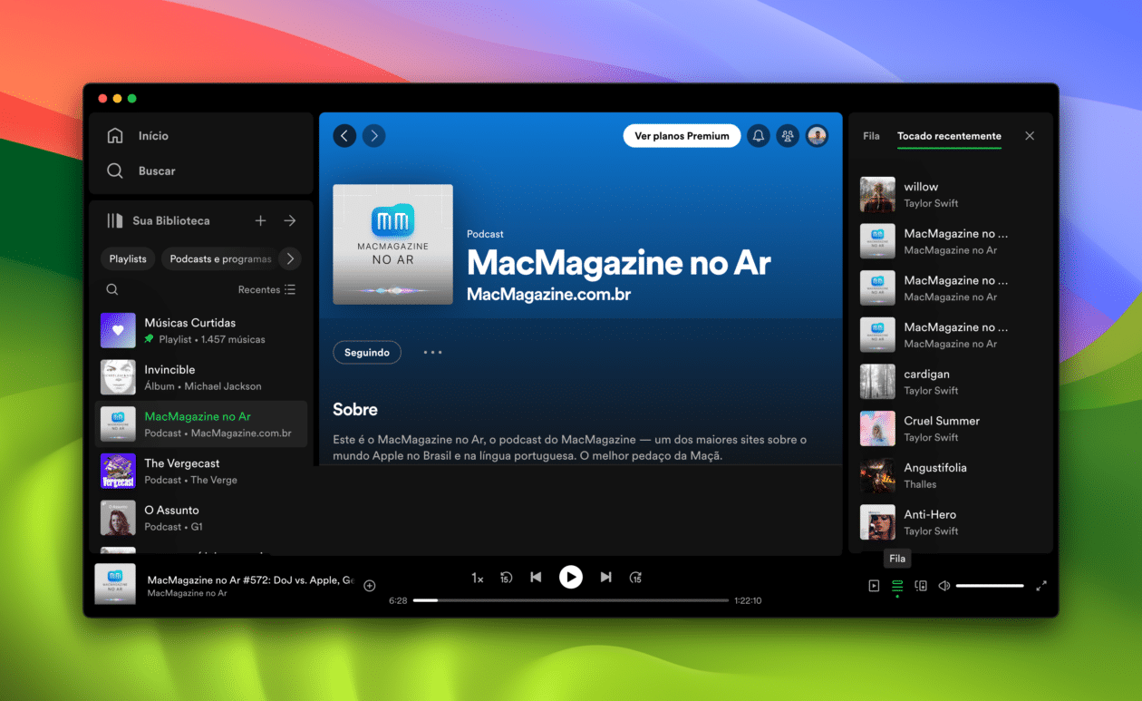Select the Tocado recentemente tab

[x=949, y=136]
